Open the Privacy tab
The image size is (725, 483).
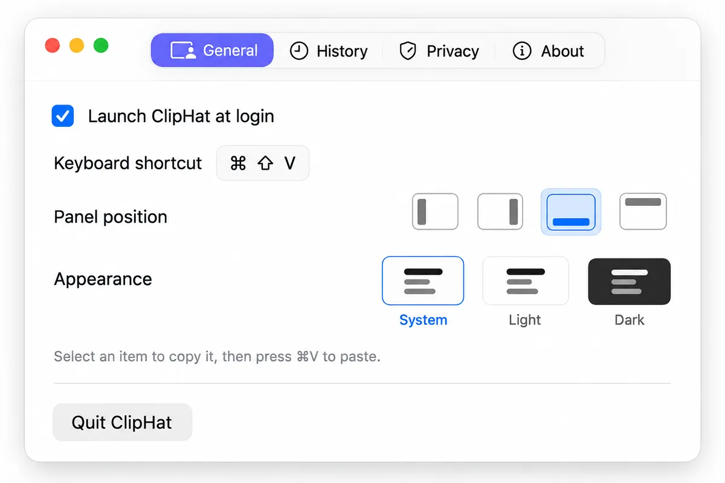point(439,51)
